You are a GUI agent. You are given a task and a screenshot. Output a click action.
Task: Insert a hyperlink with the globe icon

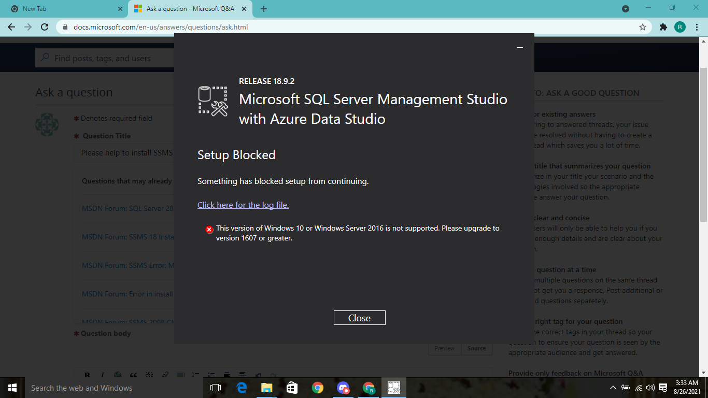click(118, 375)
